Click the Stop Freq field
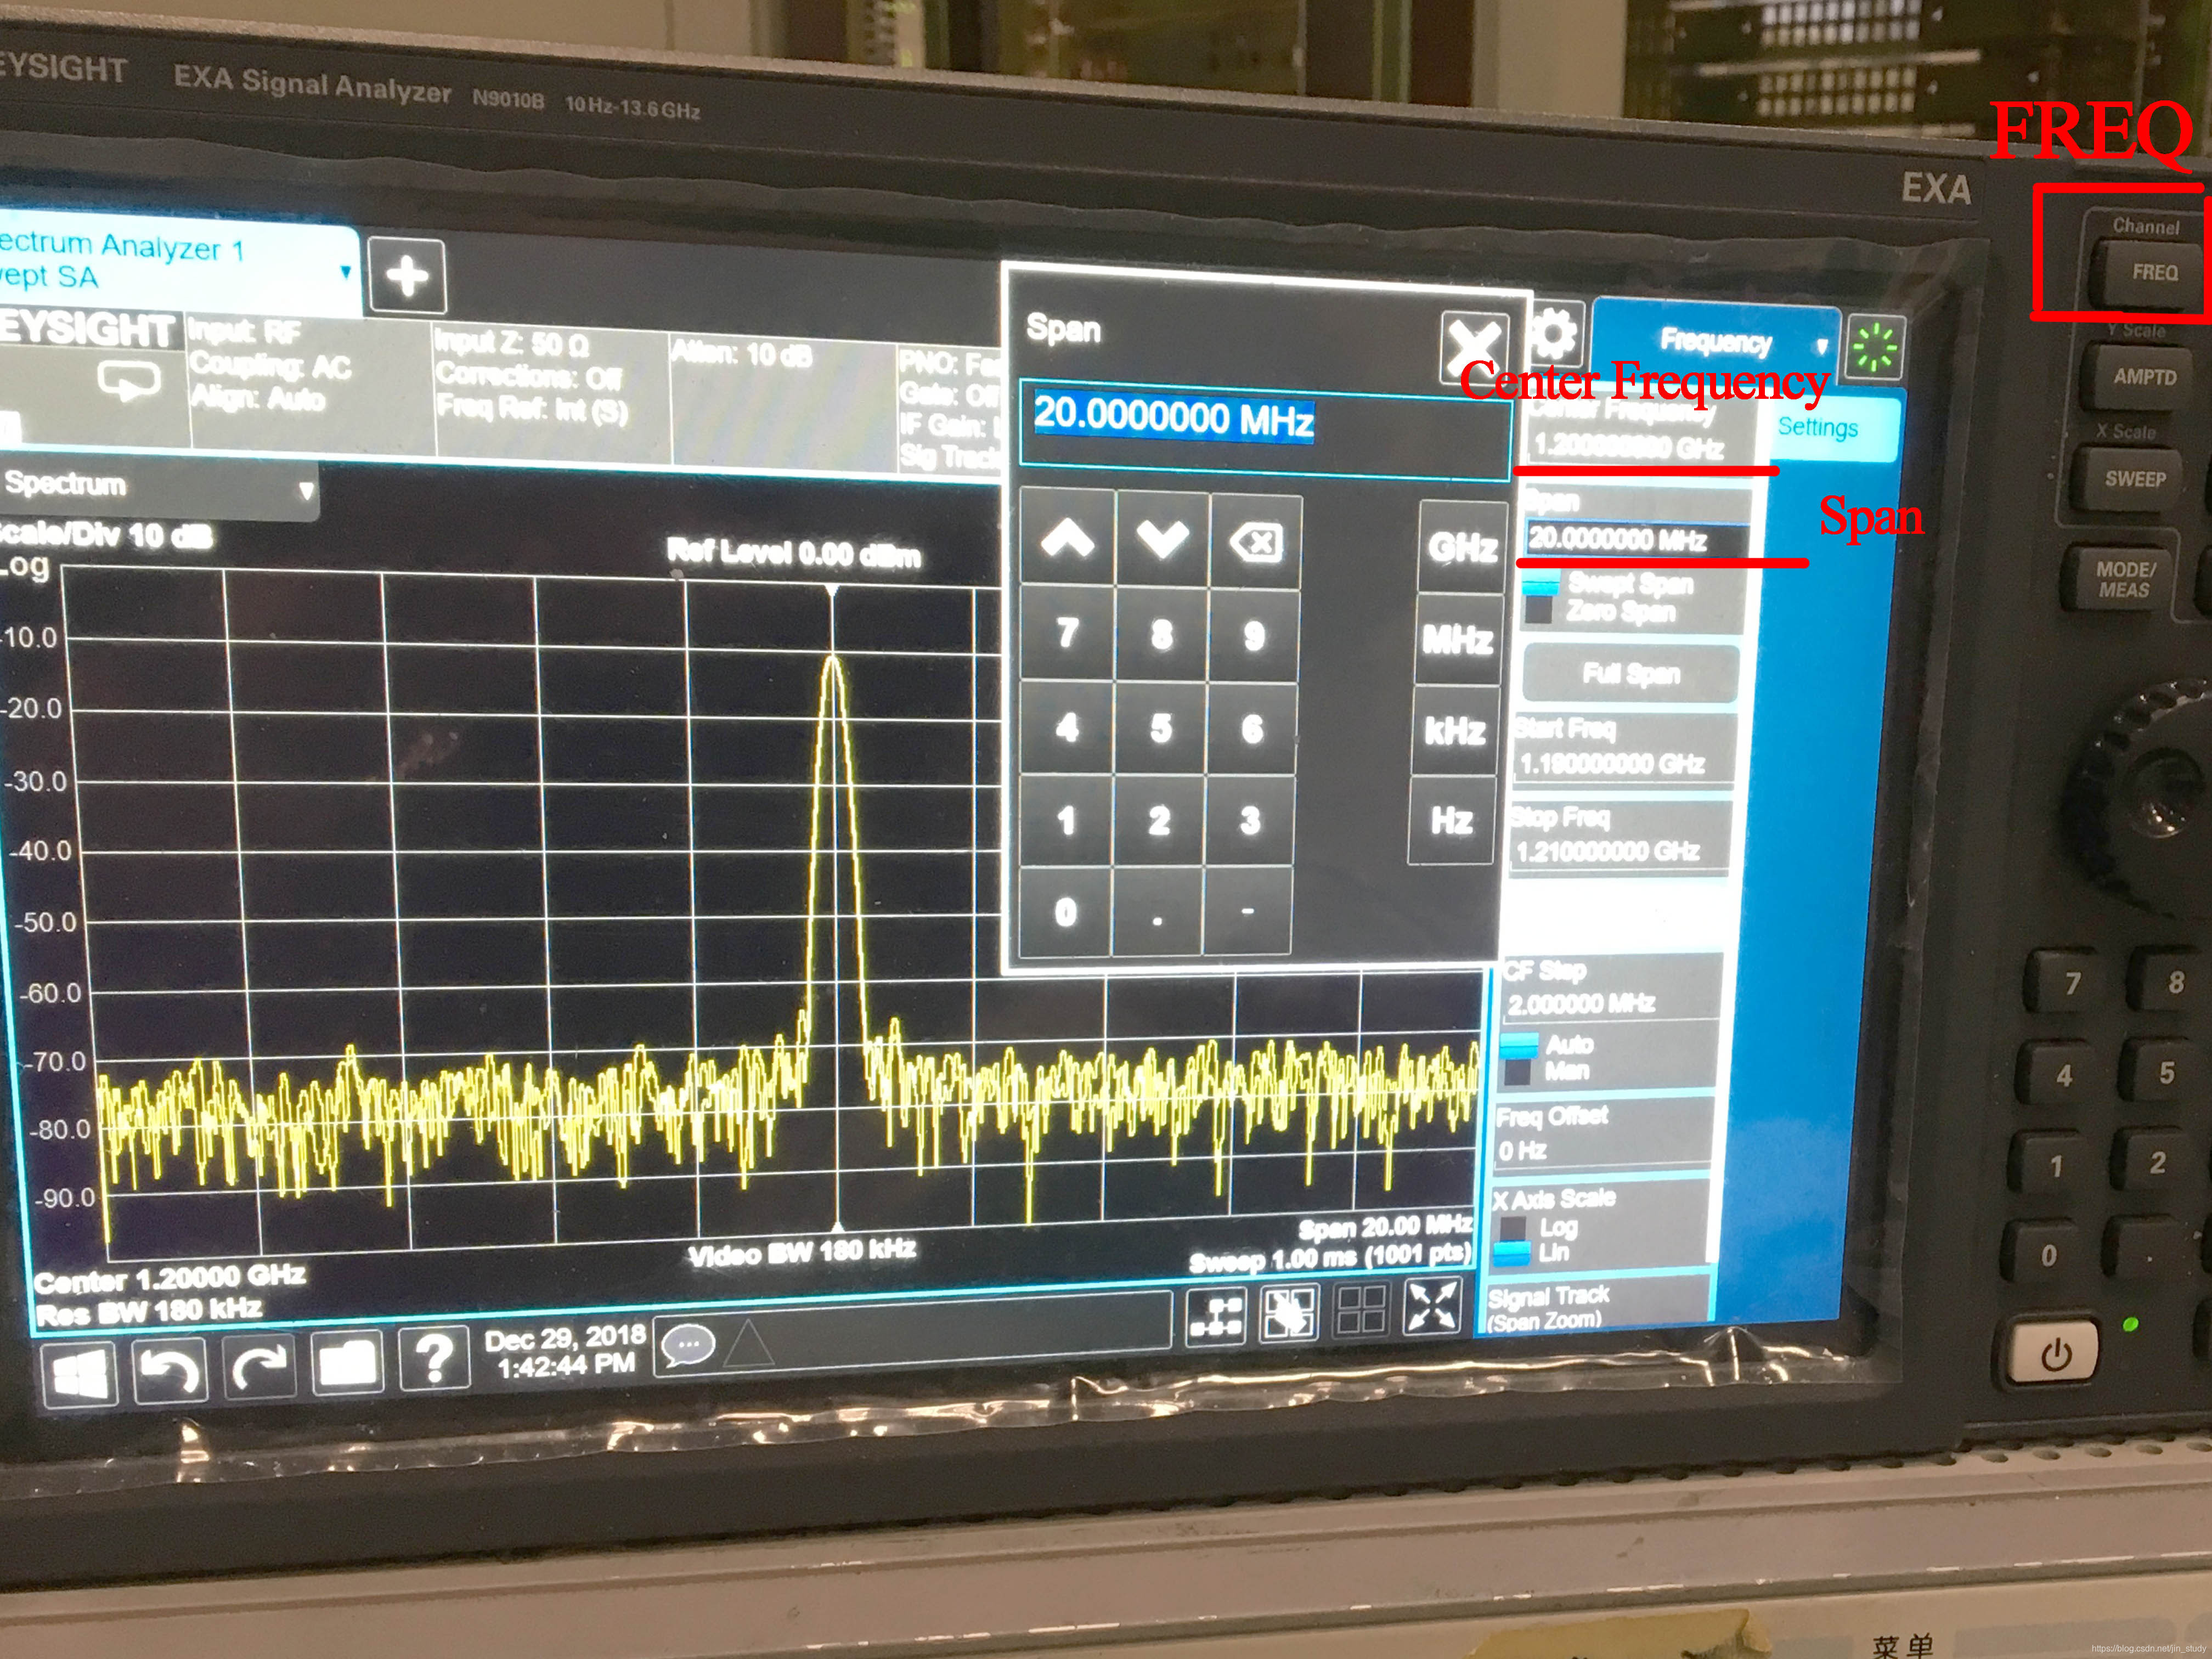Screen dimensions: 2212x1659 tap(1619, 837)
